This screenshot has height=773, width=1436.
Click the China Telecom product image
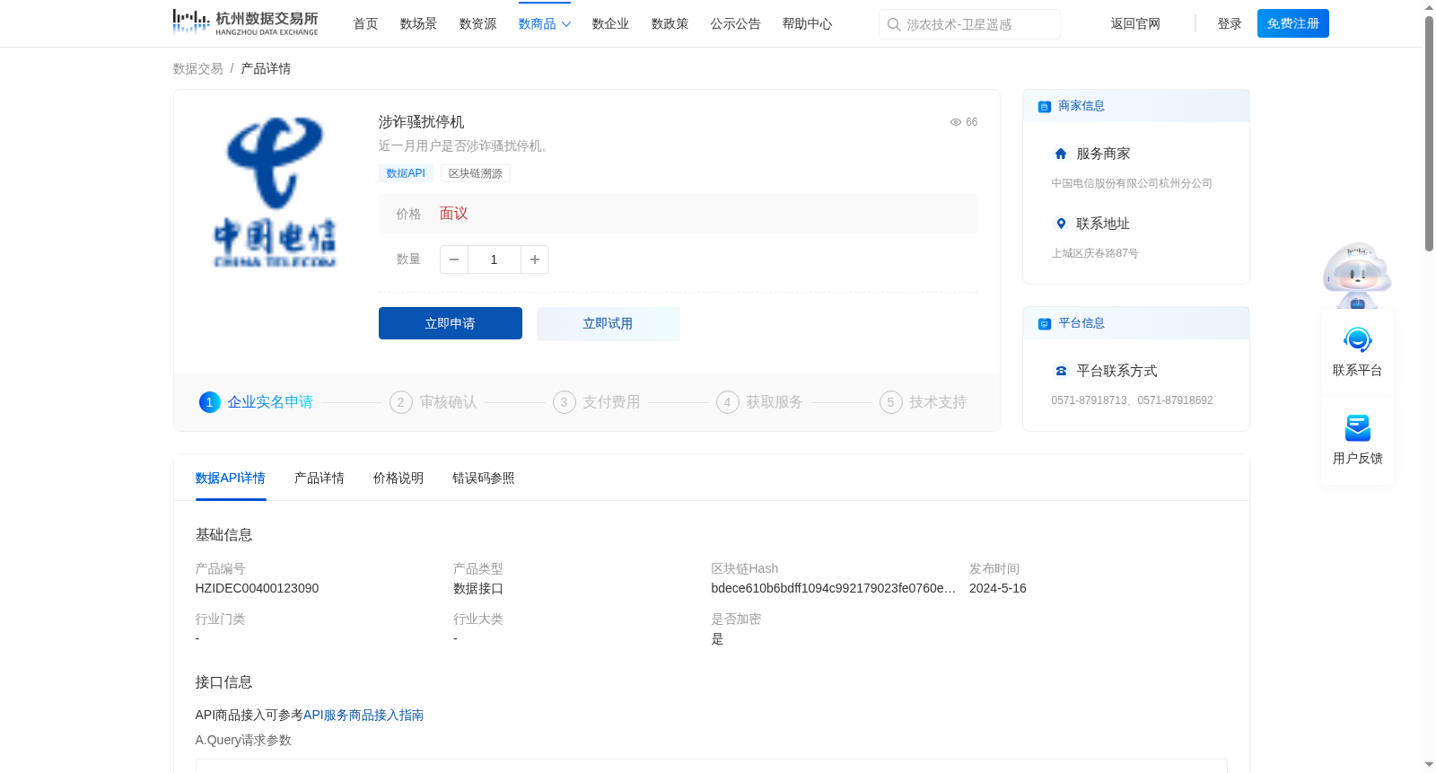click(x=275, y=191)
